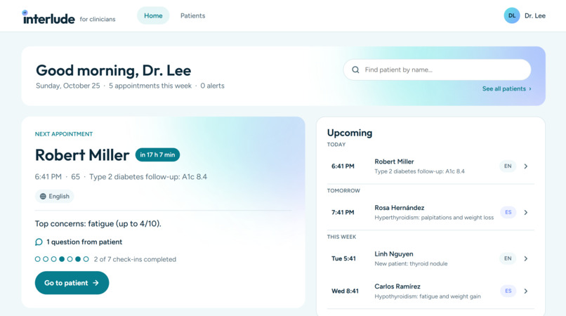
Task: Expand Robert Miller row chevron
Action: (526, 166)
